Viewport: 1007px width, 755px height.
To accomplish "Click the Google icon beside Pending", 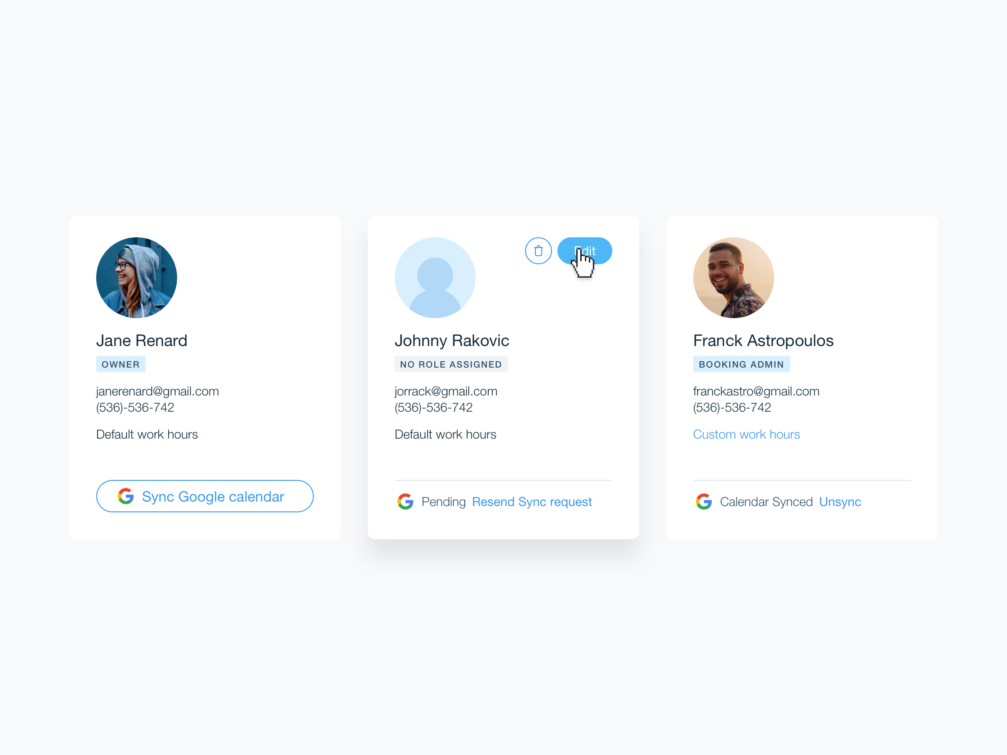I will 405,502.
